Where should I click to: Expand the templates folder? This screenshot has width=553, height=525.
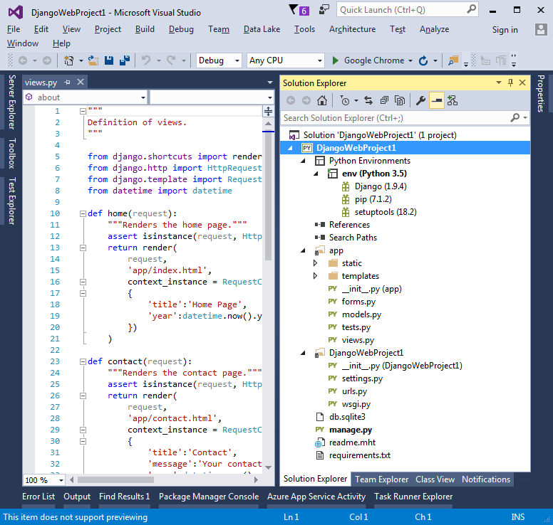click(x=315, y=276)
